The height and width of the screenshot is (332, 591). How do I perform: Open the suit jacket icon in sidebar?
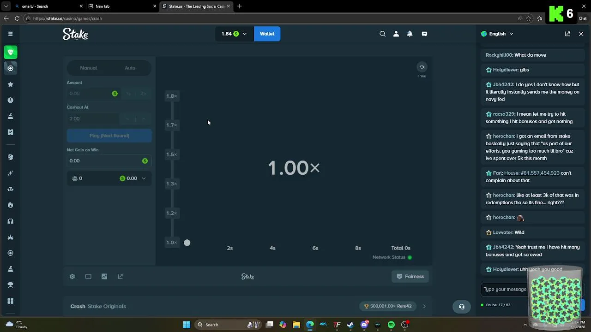click(10, 221)
